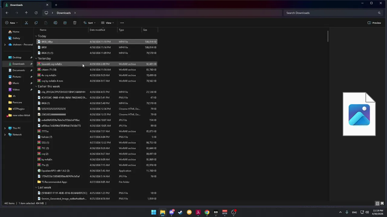387x217 pixels.
Task: Select the Desktop quick access folder
Action: point(17,58)
